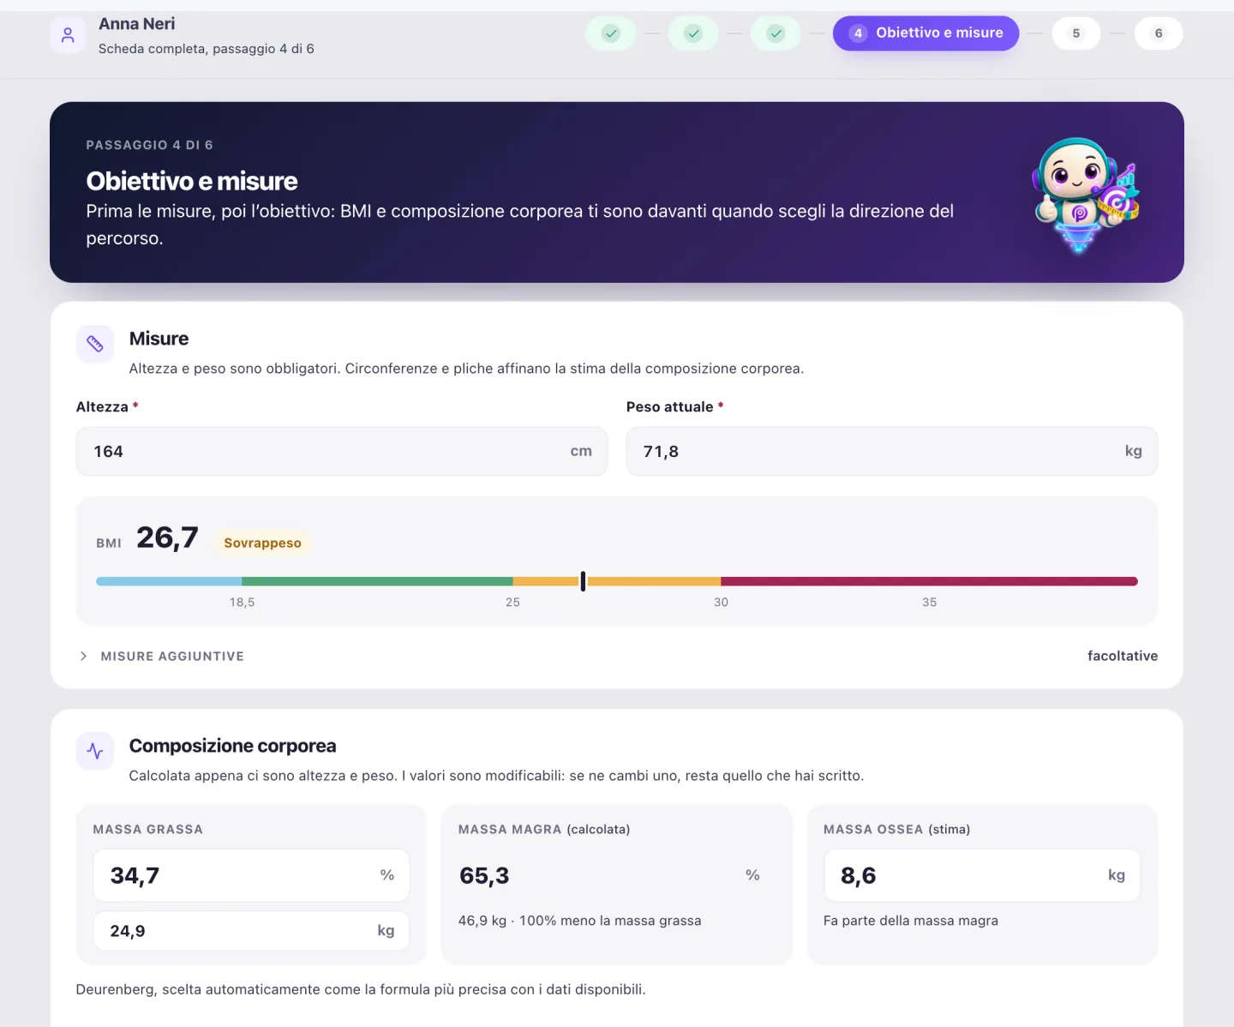
Task: Click the MASSA GRASSA card label
Action: click(147, 830)
